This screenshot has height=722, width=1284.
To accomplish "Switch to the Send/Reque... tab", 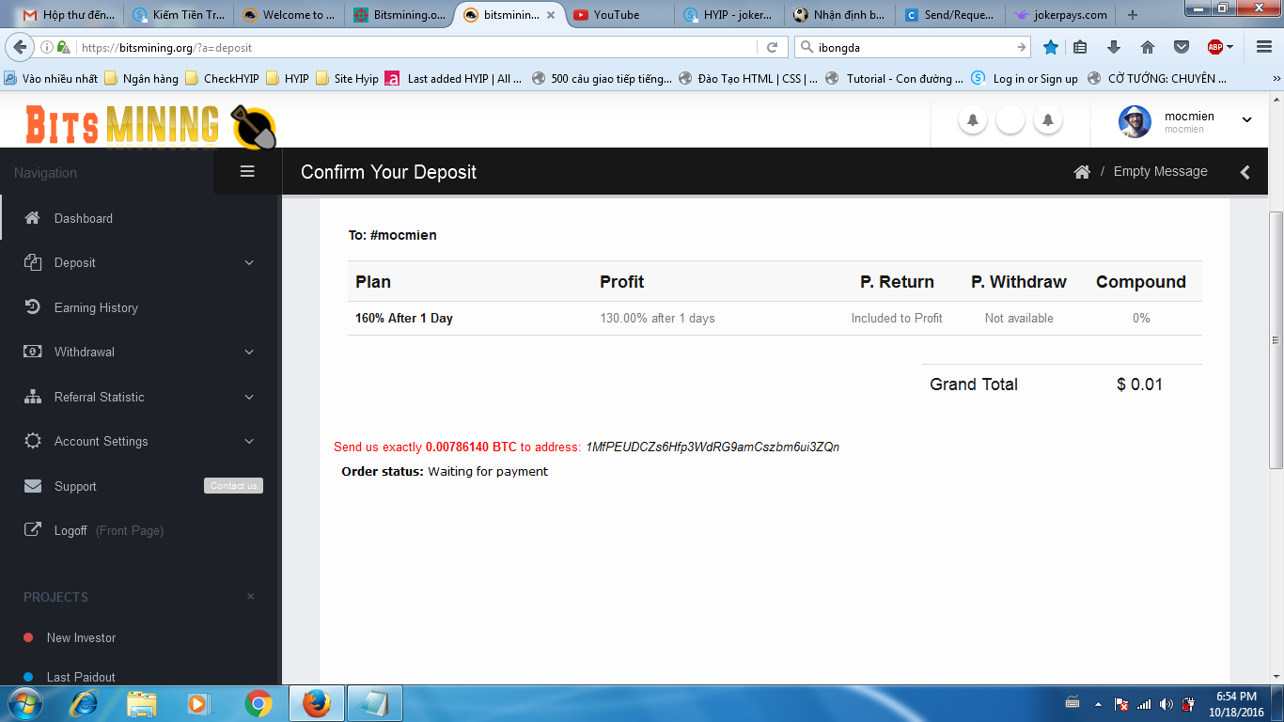I will pos(949,14).
